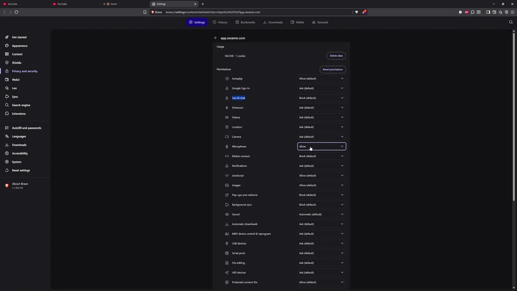Open the Pop-ups and redirects dropdown
This screenshot has width=517, height=291.
tap(322, 195)
